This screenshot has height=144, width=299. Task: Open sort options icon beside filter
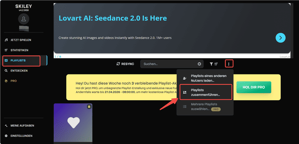(216, 64)
